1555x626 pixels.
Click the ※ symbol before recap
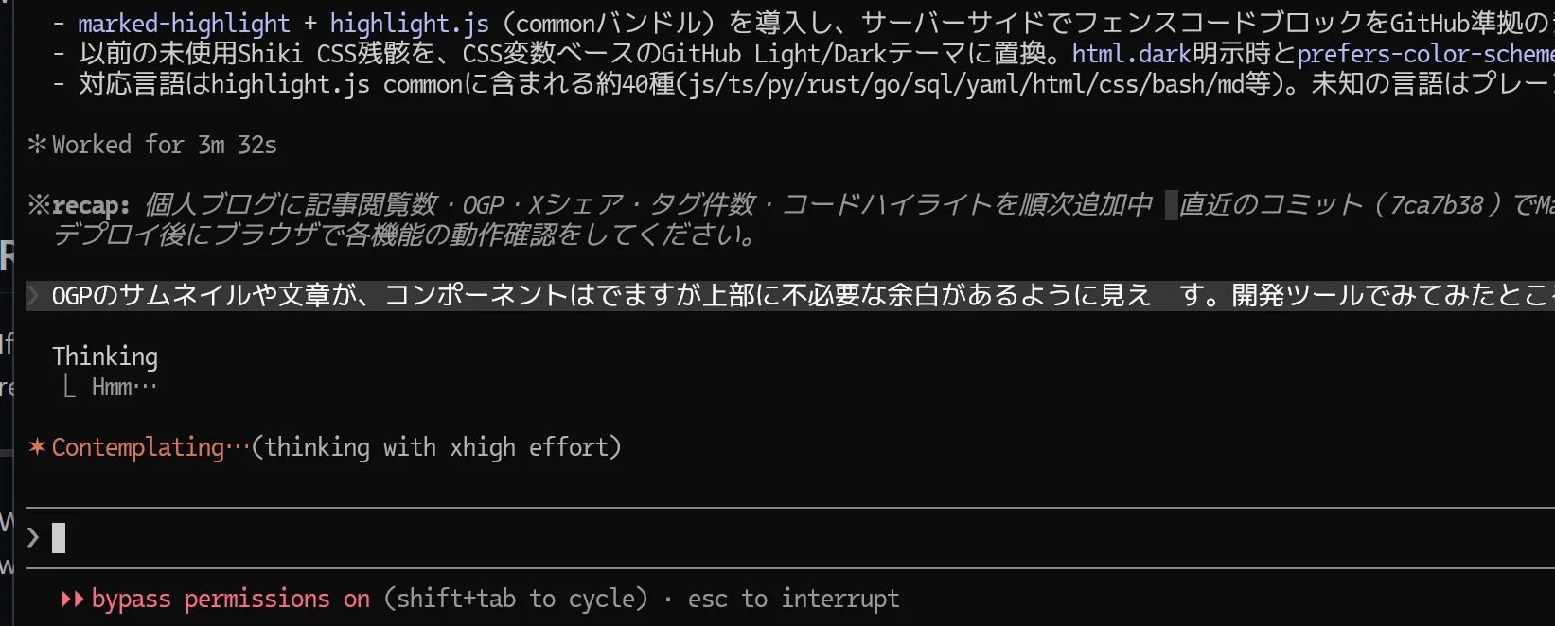coord(38,205)
